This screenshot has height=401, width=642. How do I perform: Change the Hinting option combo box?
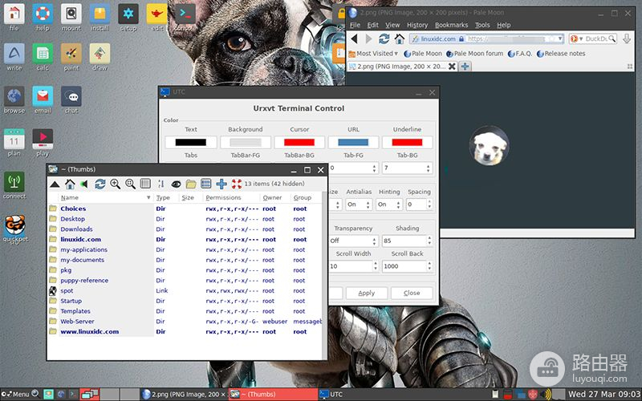[x=388, y=205]
